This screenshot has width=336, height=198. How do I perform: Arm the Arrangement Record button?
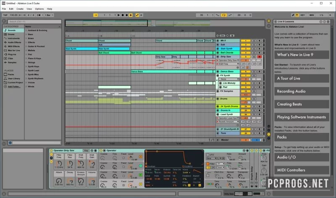pyautogui.click(x=127, y=15)
